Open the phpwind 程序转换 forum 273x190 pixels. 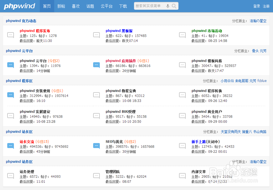(x=207, y=91)
